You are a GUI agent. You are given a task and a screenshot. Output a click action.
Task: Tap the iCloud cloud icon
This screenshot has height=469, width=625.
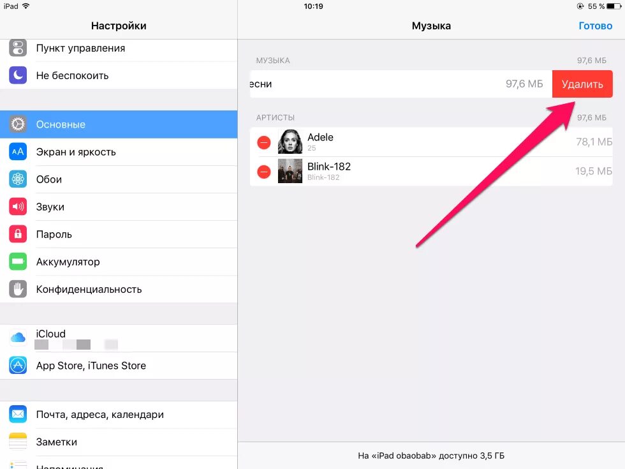pos(18,338)
